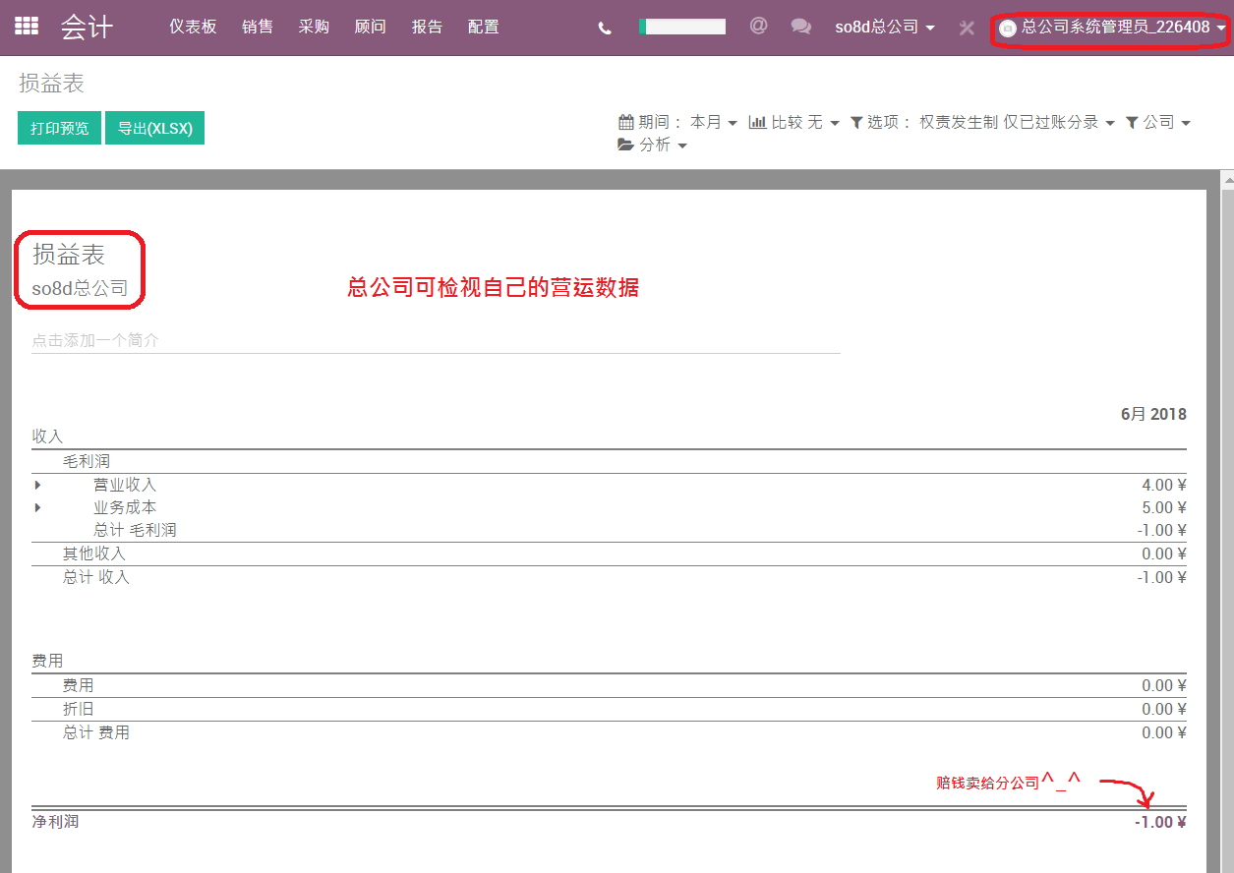Click the 折旧 row label
The width and height of the screenshot is (1234, 873).
pos(79,709)
